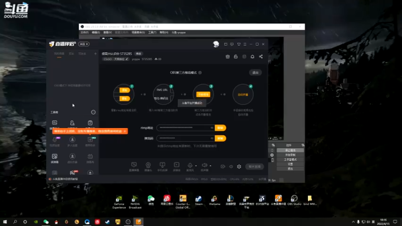The width and height of the screenshot is (402, 226).
Task: Copy the stream key
Action: [x=220, y=138]
